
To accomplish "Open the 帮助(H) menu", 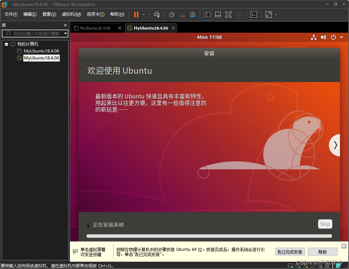I will pyautogui.click(x=117, y=14).
